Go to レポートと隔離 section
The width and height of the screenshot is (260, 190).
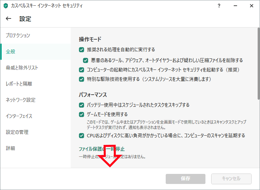(x=19, y=84)
